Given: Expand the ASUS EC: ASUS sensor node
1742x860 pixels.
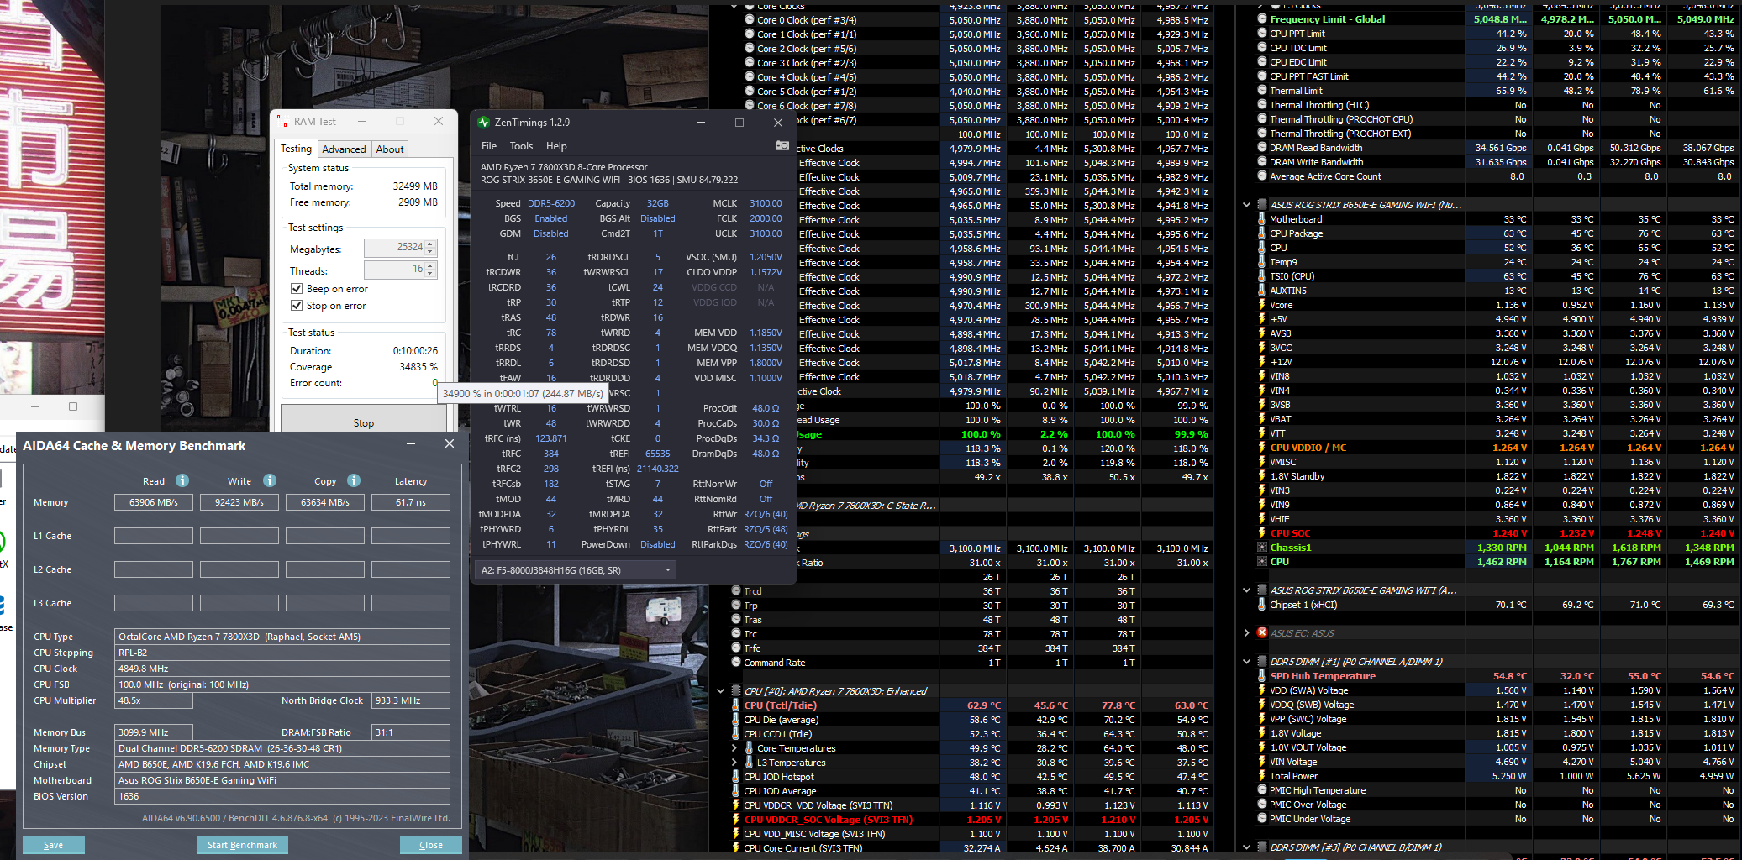Looking at the screenshot, I should coord(1246,632).
